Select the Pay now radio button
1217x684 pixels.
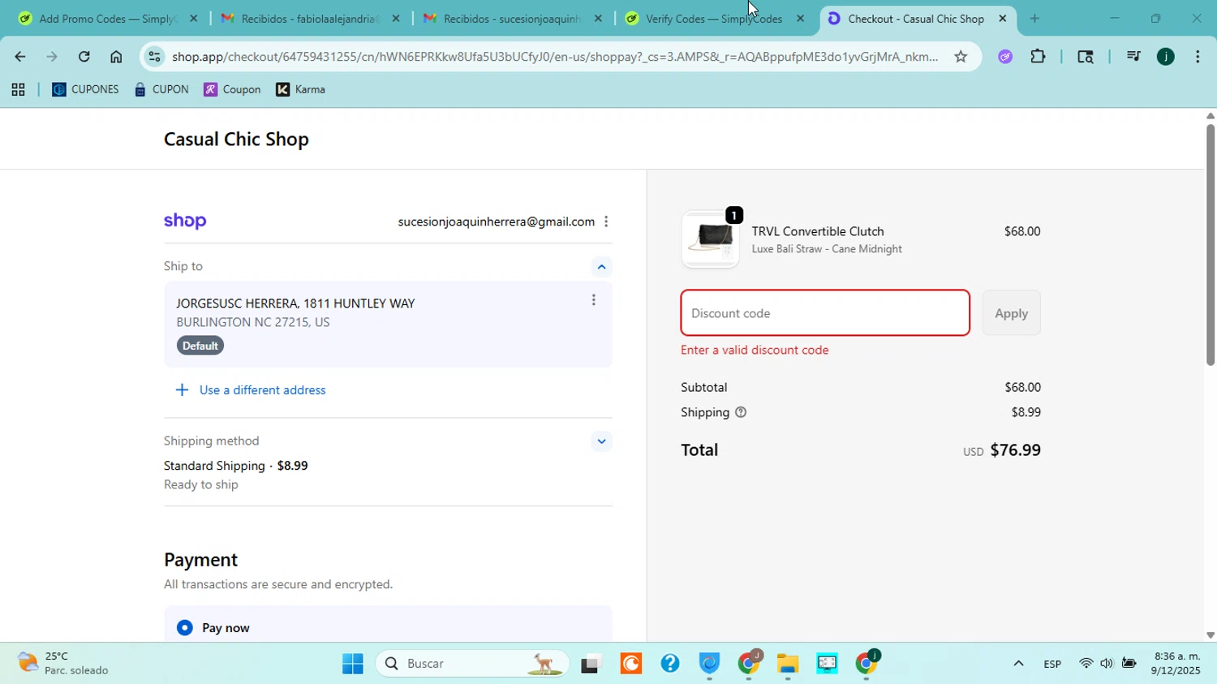point(185,628)
